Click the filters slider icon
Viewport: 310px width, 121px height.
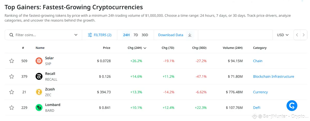(x=90, y=35)
